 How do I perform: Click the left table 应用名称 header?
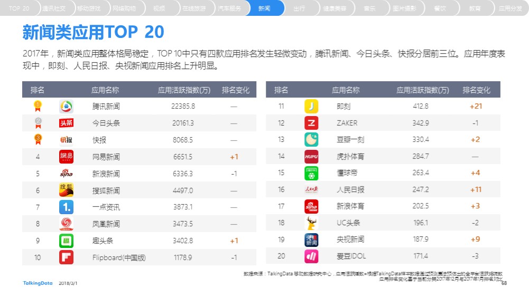pos(105,90)
